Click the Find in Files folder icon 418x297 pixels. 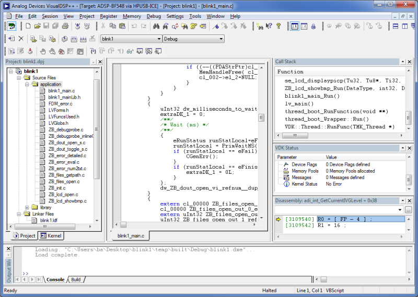184,26
